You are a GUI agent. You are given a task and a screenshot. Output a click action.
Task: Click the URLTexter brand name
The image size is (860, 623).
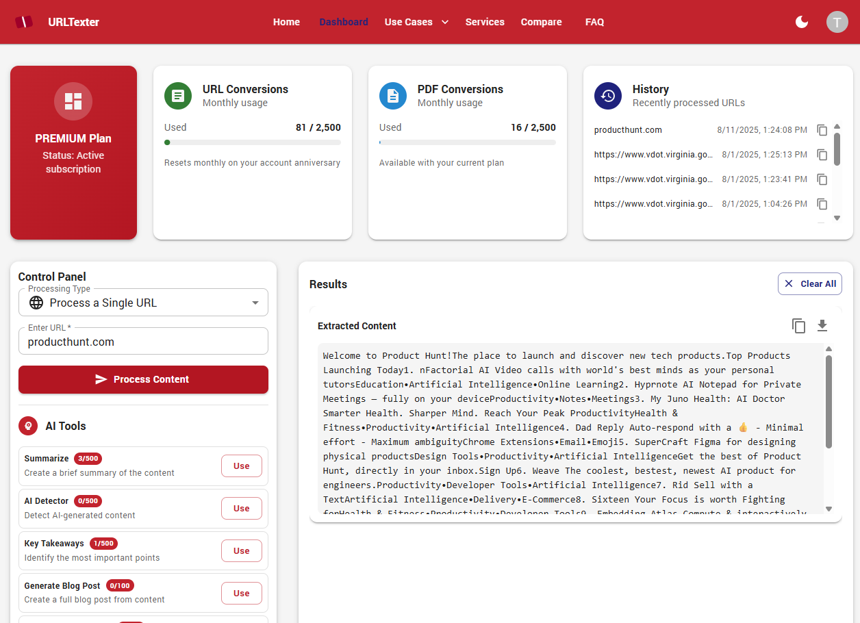tap(74, 22)
